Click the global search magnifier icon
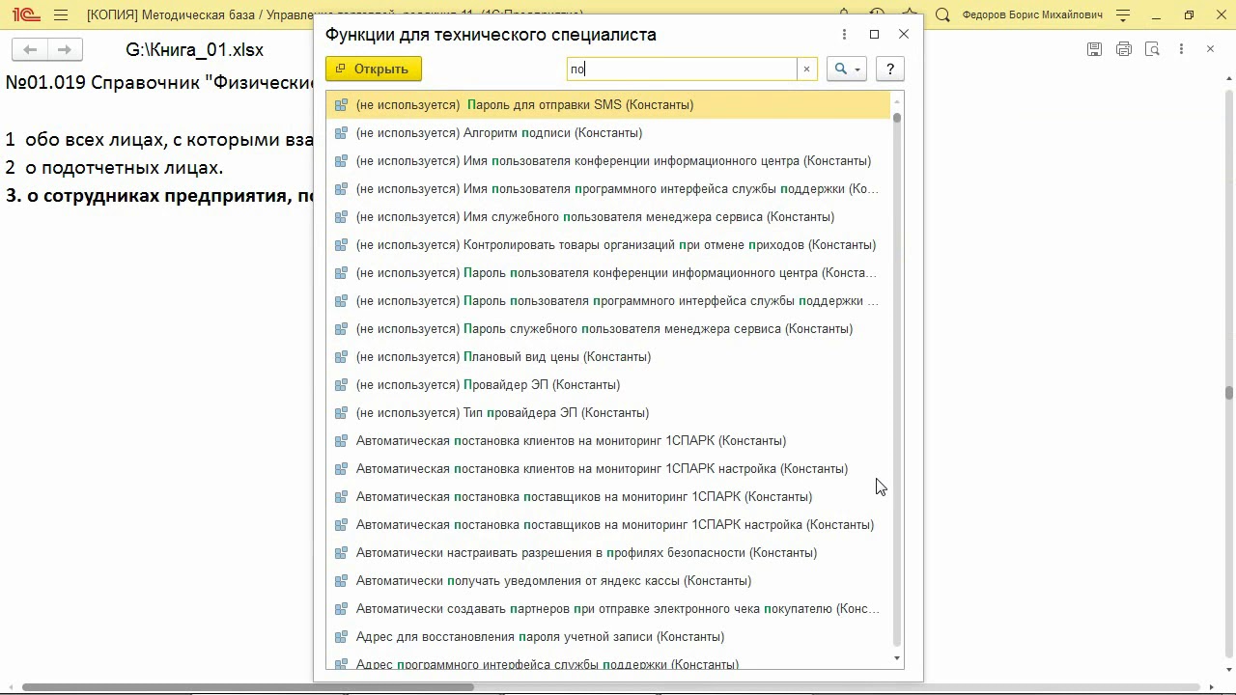The image size is (1236, 695). (943, 15)
